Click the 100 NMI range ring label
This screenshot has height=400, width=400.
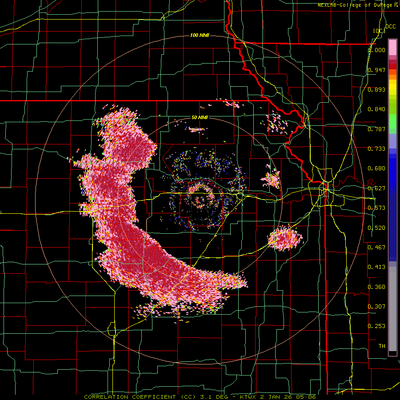point(200,35)
